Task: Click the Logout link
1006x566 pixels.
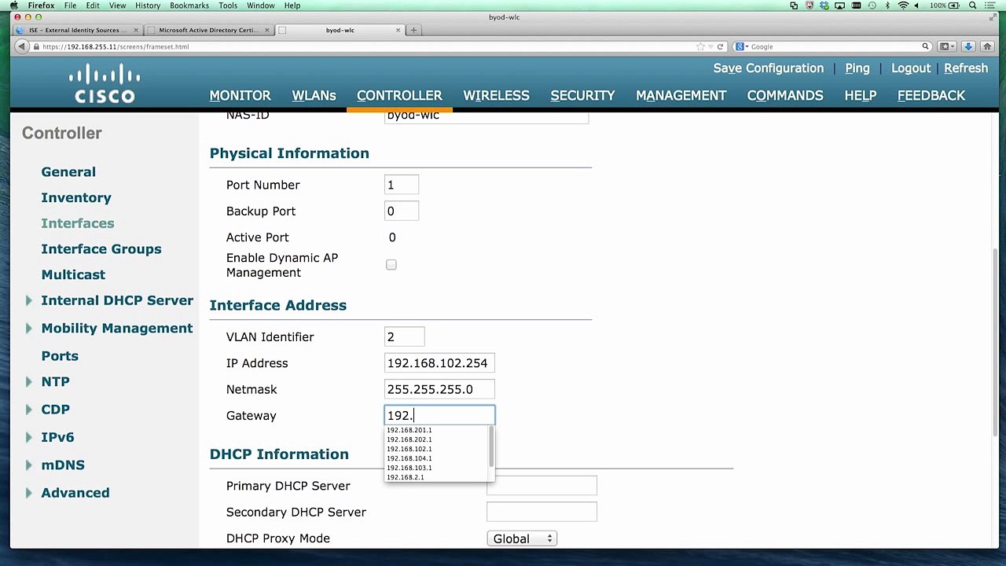Action: [911, 68]
